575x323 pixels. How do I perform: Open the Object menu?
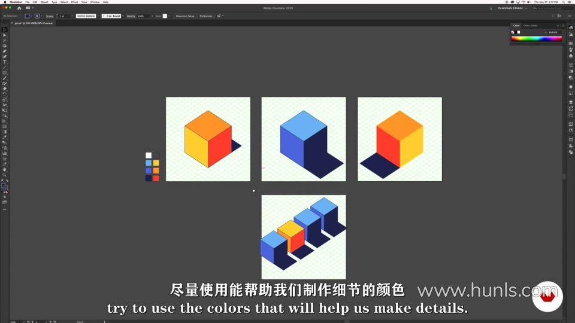pos(44,2)
